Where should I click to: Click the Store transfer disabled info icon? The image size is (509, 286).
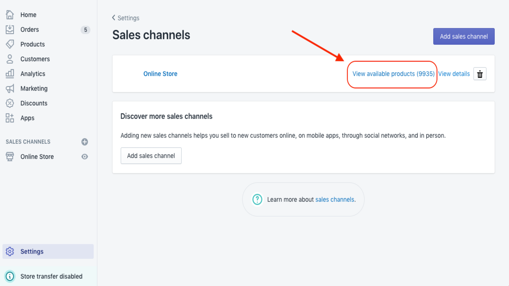10,276
